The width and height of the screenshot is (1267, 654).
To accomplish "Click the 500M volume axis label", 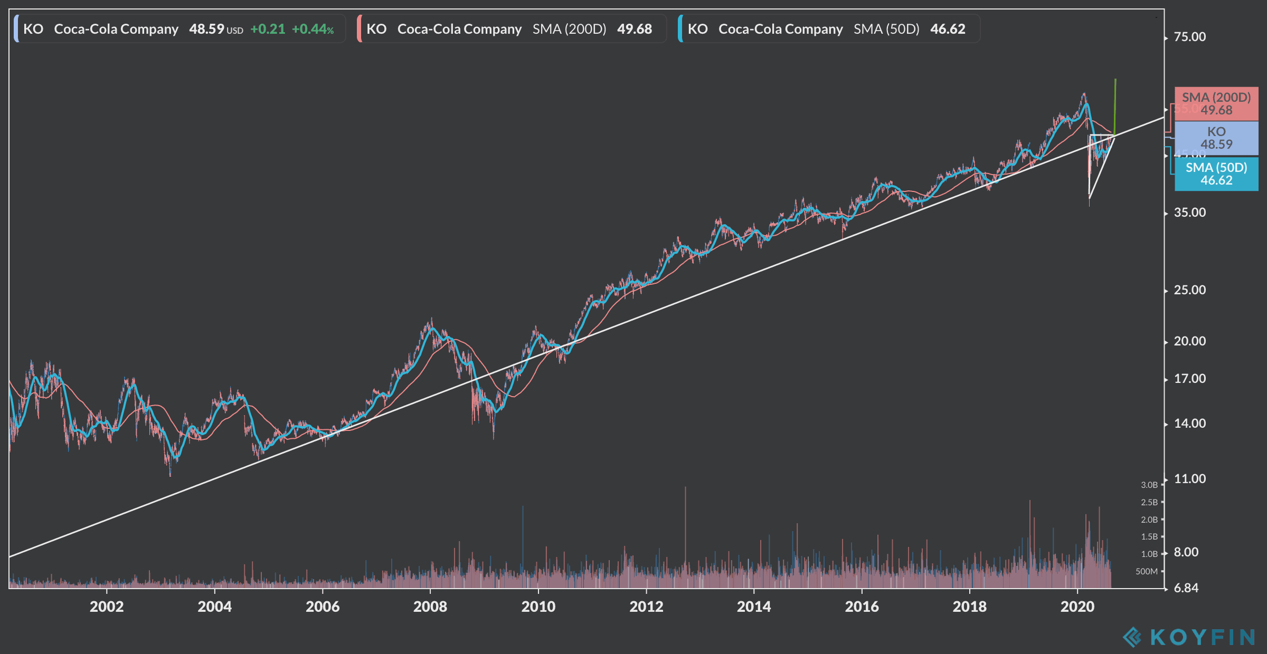I will 1147,571.
